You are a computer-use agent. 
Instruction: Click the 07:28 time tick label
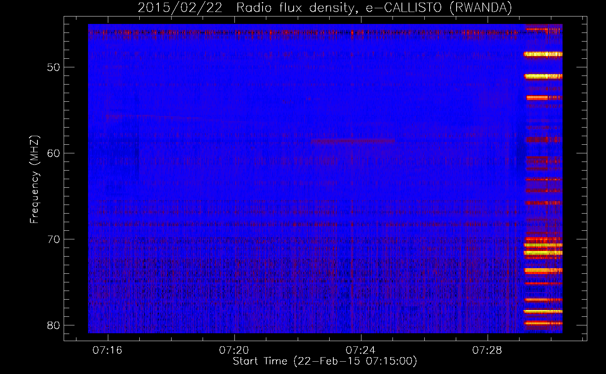(x=488, y=350)
